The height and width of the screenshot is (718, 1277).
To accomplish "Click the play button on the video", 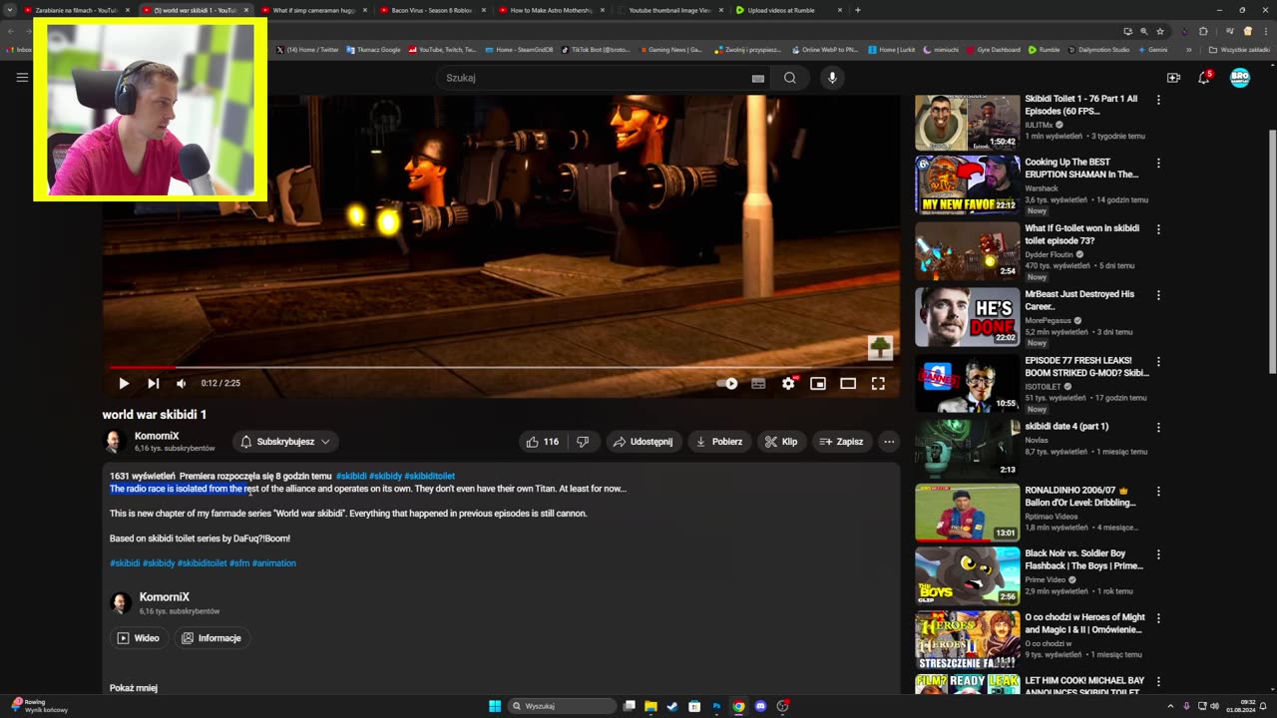I will point(124,383).
